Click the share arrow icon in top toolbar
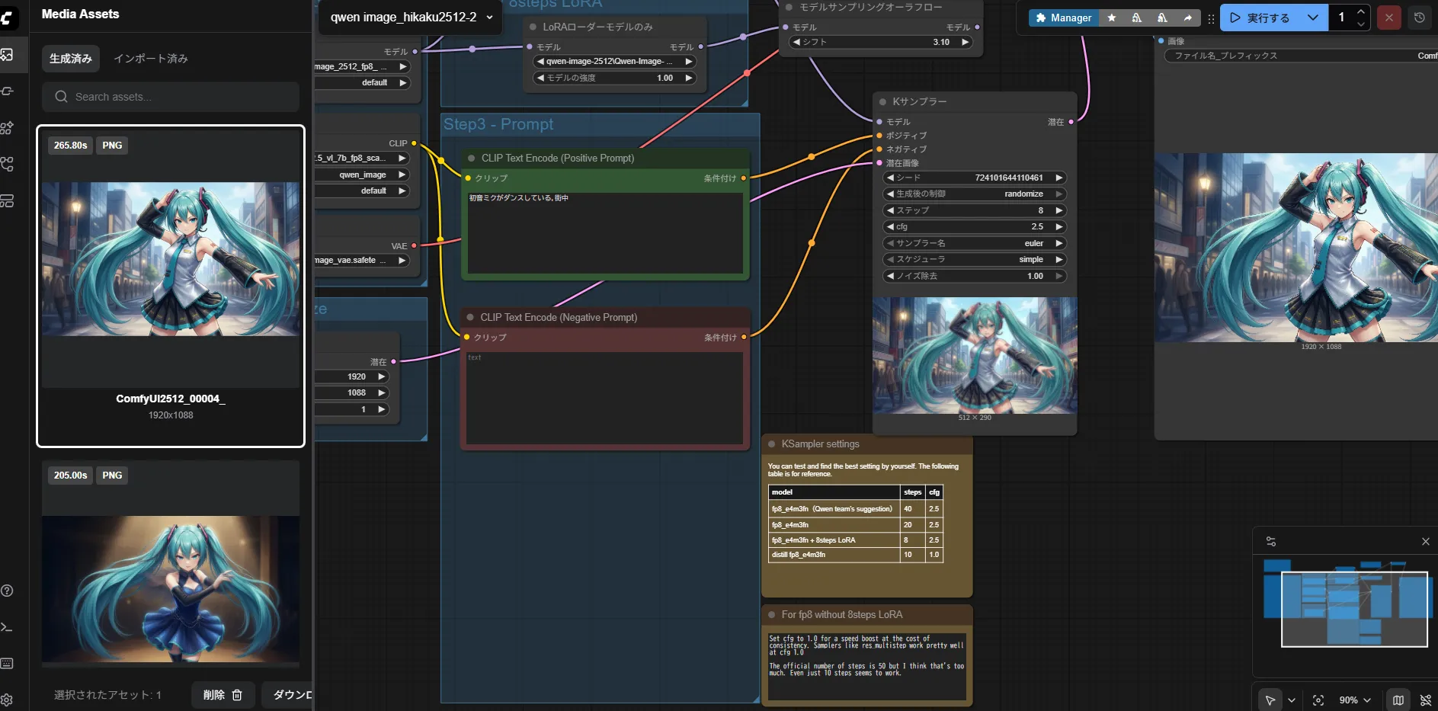The height and width of the screenshot is (711, 1438). [1187, 18]
